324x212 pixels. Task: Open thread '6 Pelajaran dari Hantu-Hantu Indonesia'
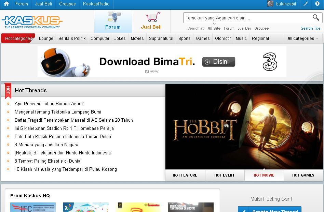point(63,153)
